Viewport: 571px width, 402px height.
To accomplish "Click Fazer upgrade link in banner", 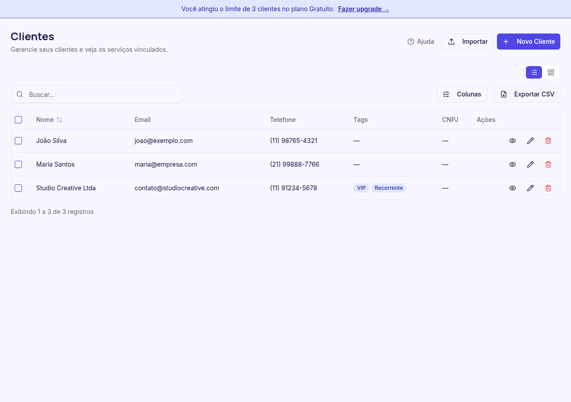I will tap(364, 9).
